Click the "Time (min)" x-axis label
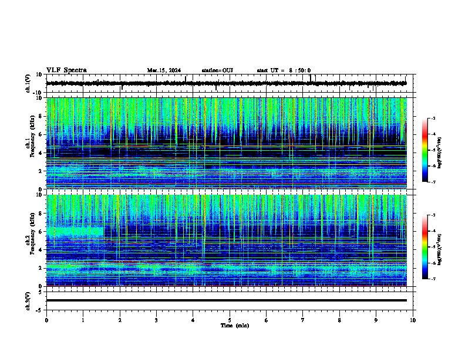 [x=235, y=326]
